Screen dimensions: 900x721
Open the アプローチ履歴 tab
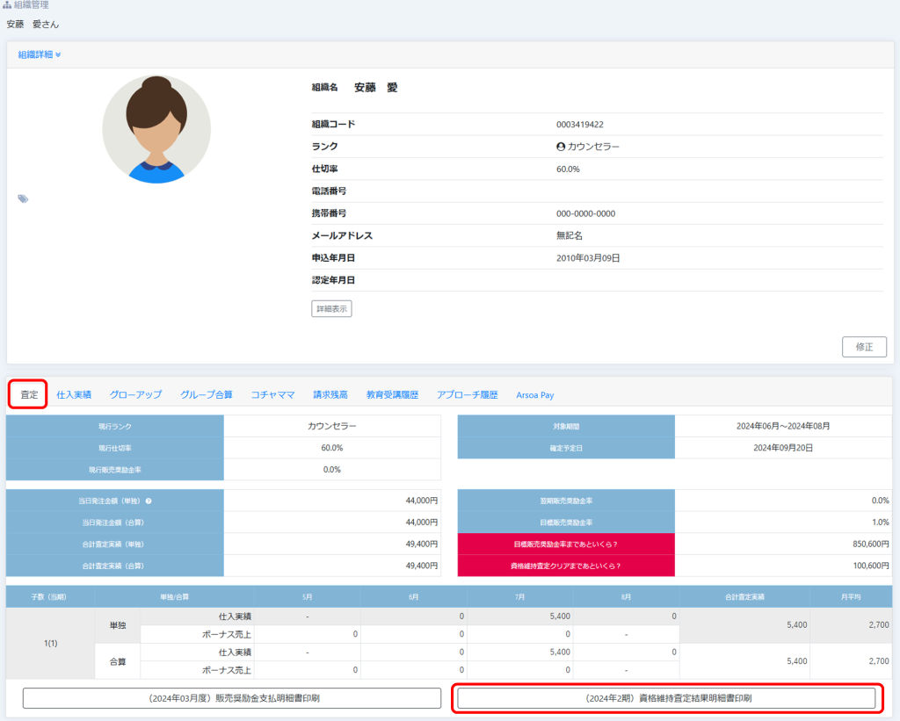[x=467, y=395]
